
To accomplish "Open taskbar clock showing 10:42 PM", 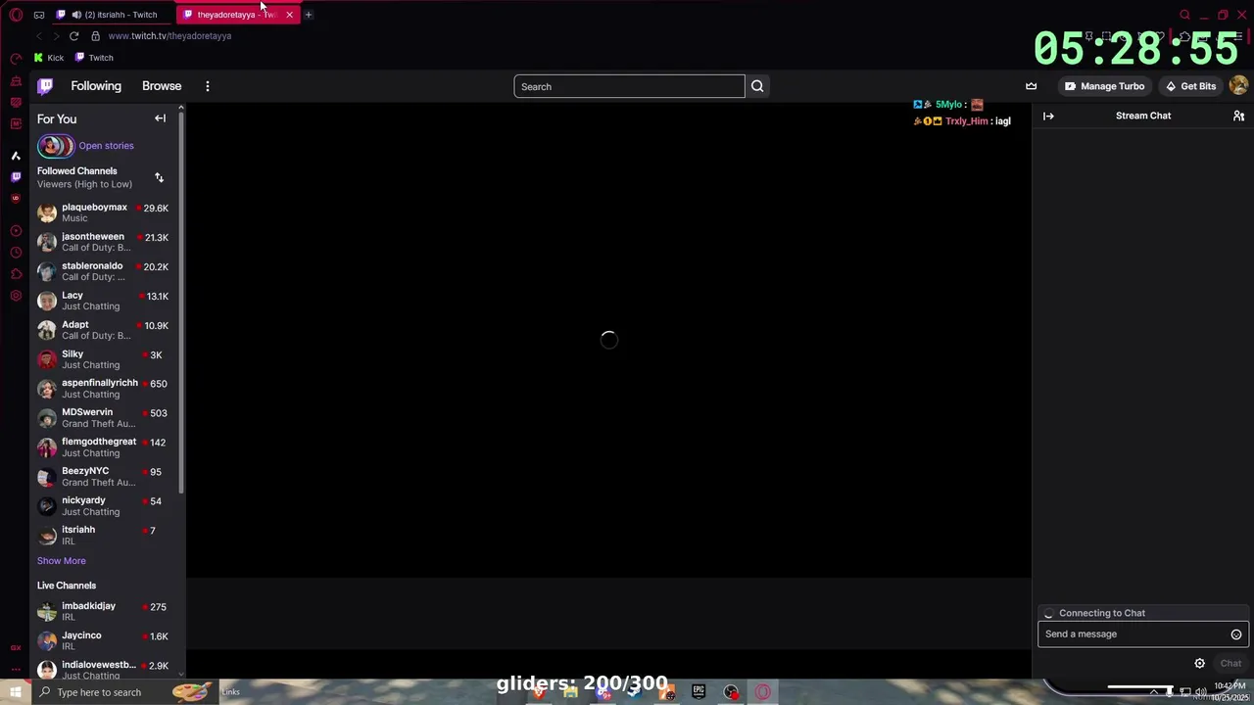I will (x=1230, y=692).
